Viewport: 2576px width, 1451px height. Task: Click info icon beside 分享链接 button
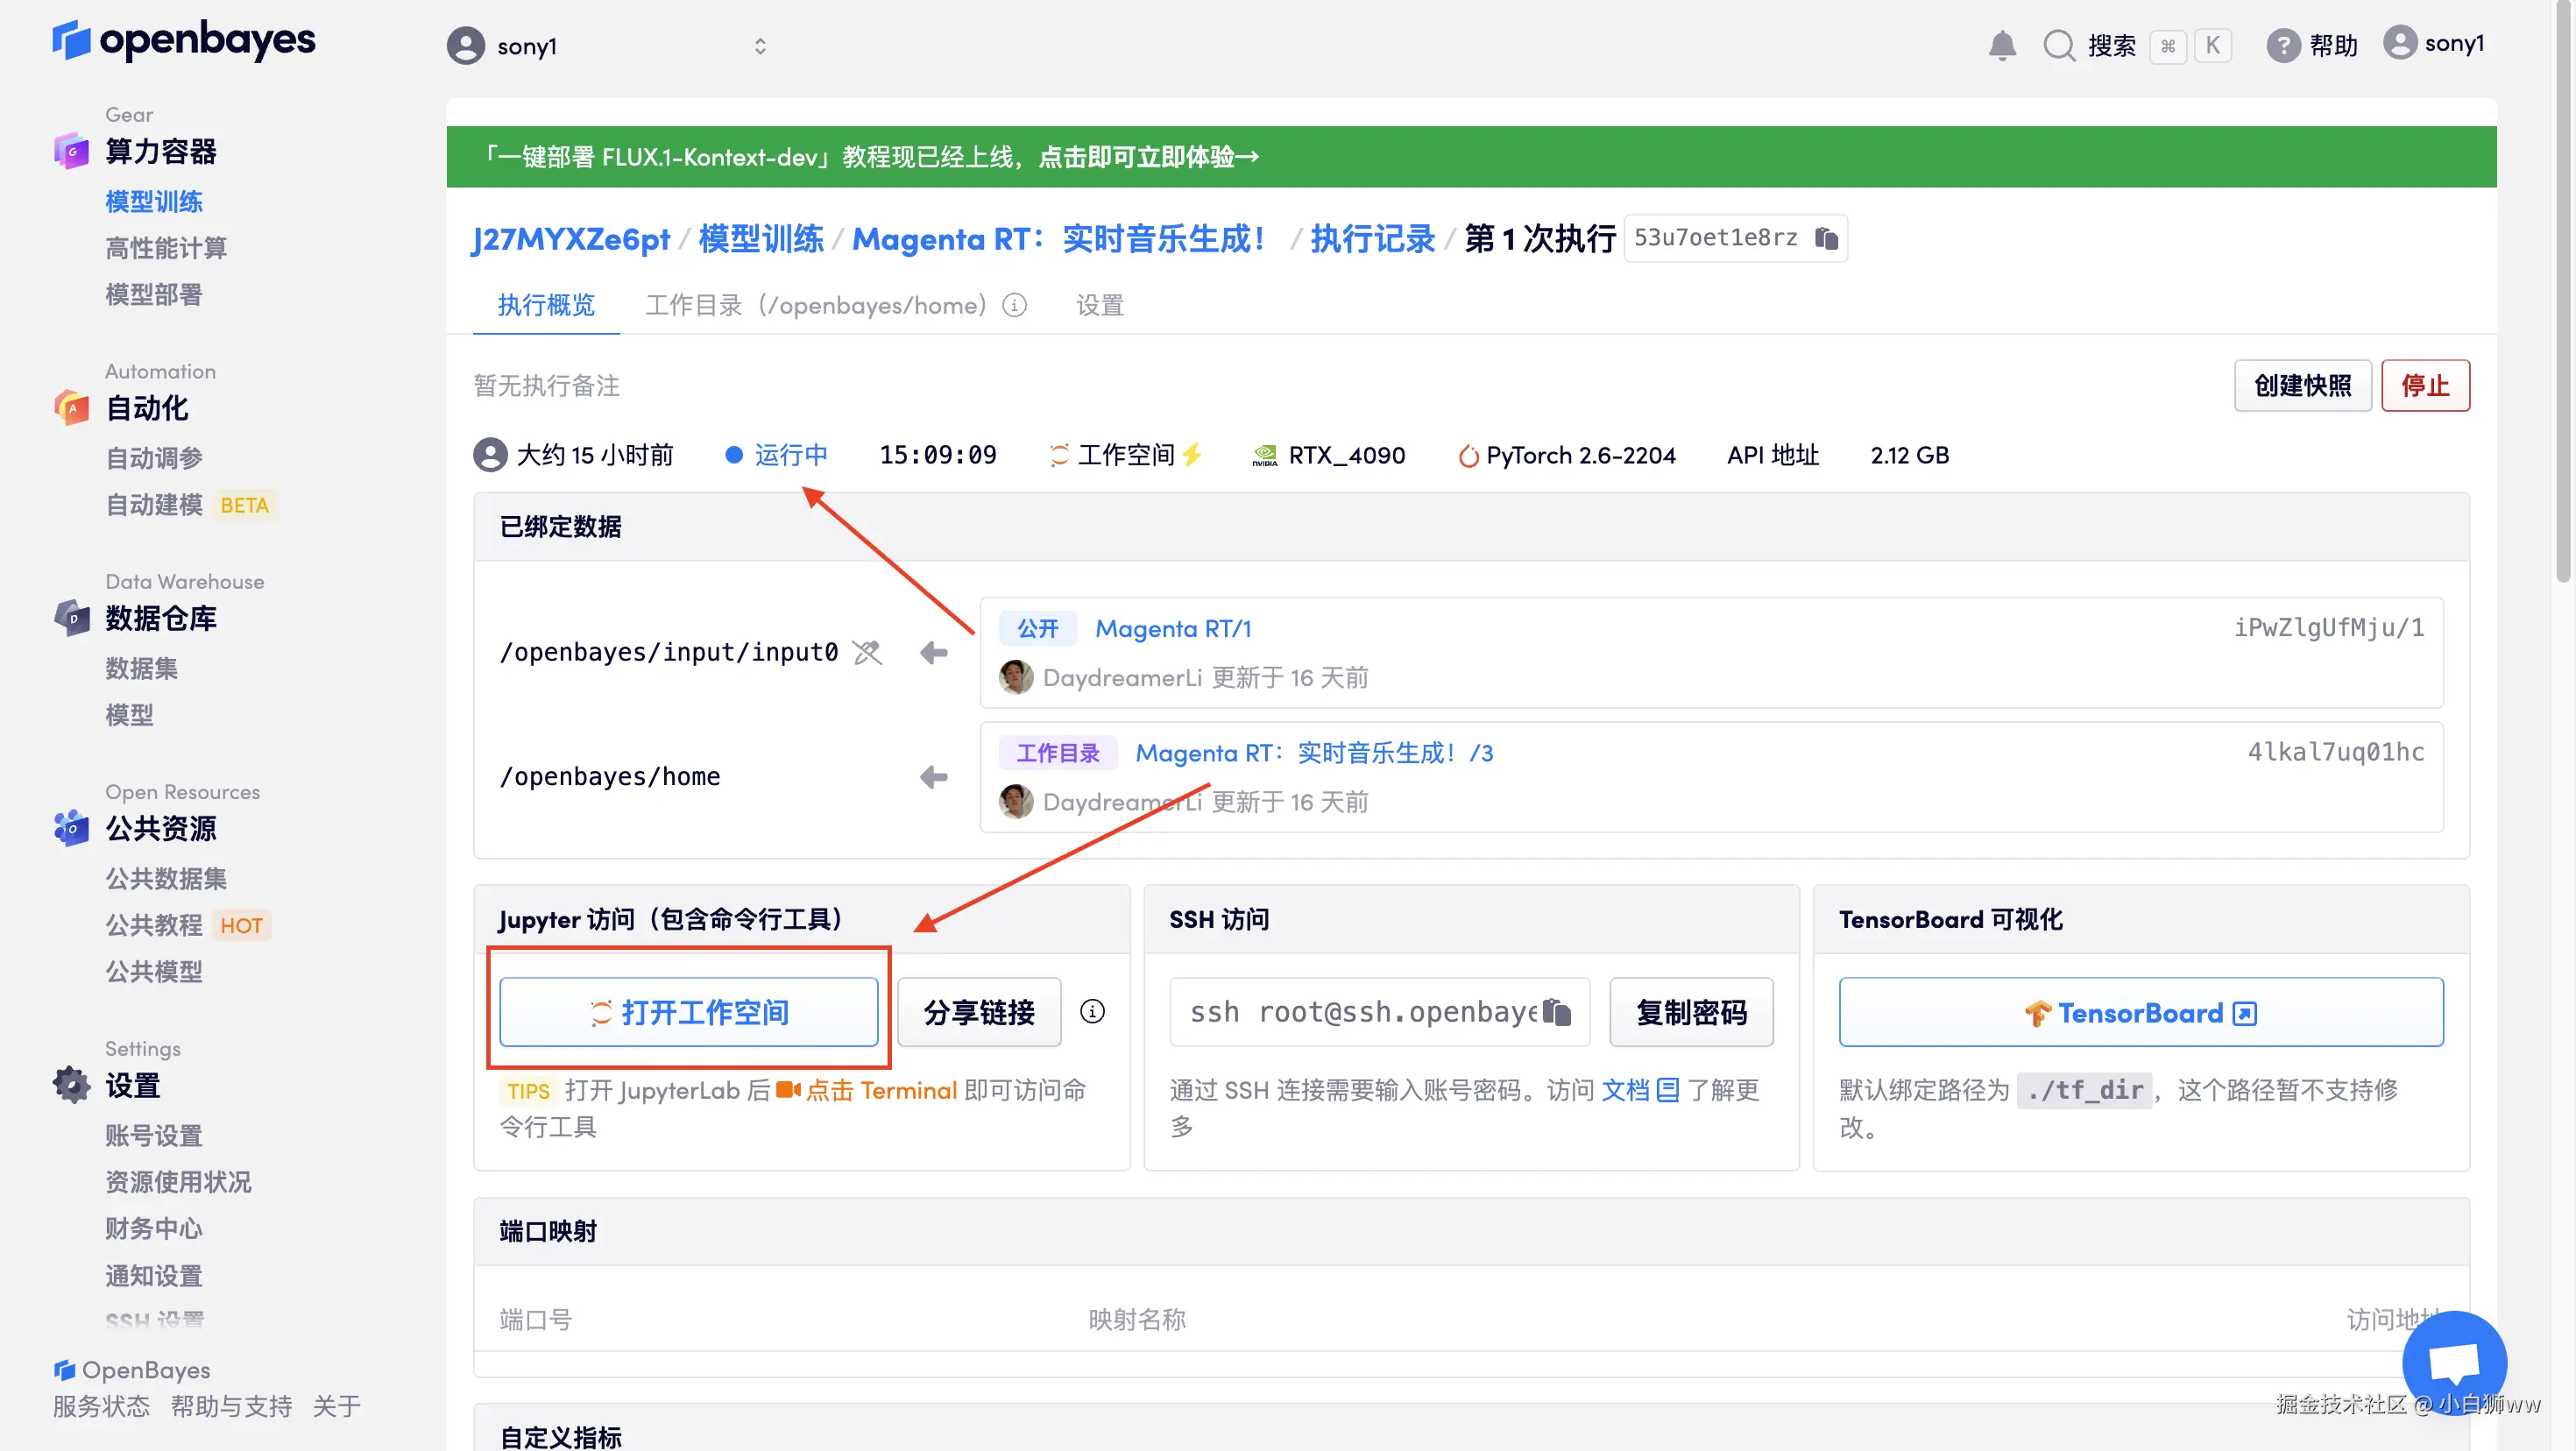tap(1092, 1012)
